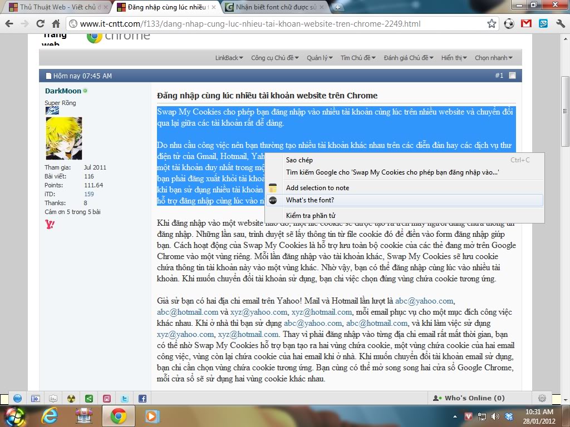Open the Chọn nhanh dropdown
570x427 pixels.
494,58
